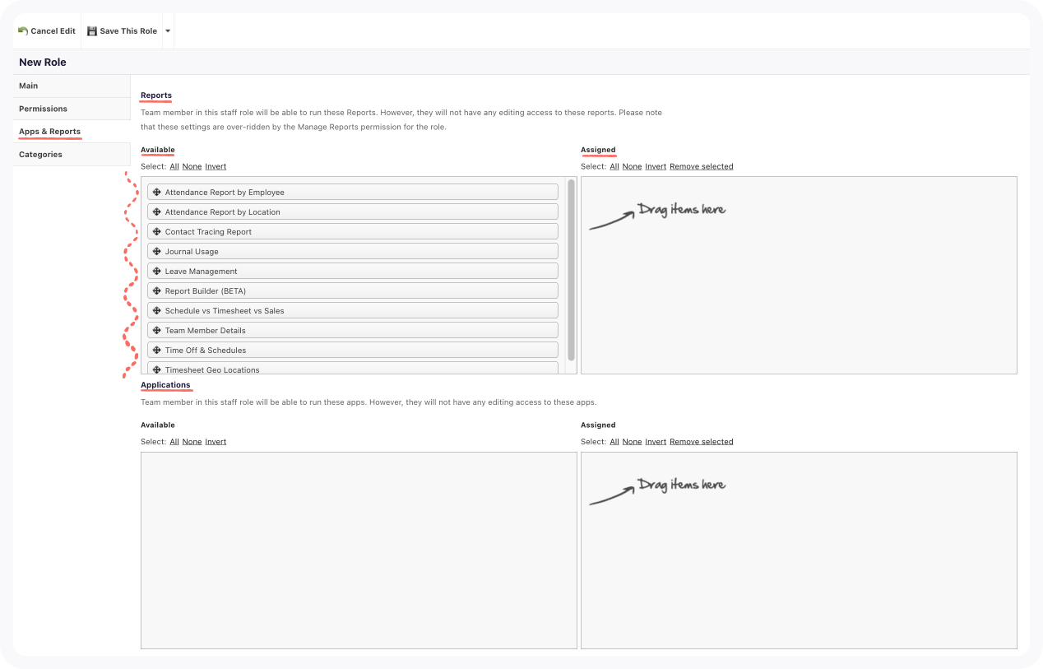Select the move icon for Team Member Details

click(156, 330)
